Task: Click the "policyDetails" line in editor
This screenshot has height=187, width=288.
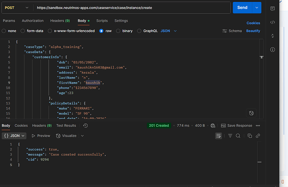Action: (67, 103)
